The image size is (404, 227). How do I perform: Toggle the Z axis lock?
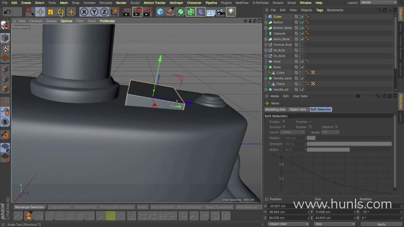tap(104, 12)
